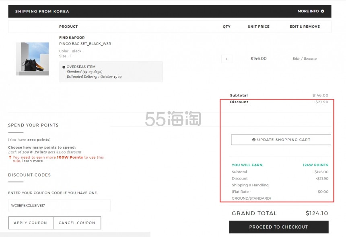Image resolution: width=346 pixels, height=237 pixels.
Task: Remove the Pingo Bag from the cart
Action: [310, 59]
